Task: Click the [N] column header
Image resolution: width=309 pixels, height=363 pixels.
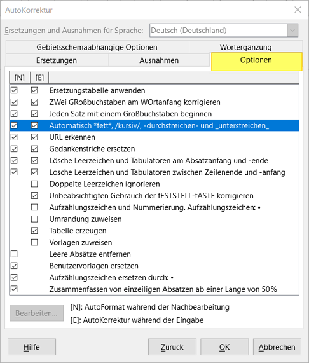Action: click(x=20, y=78)
